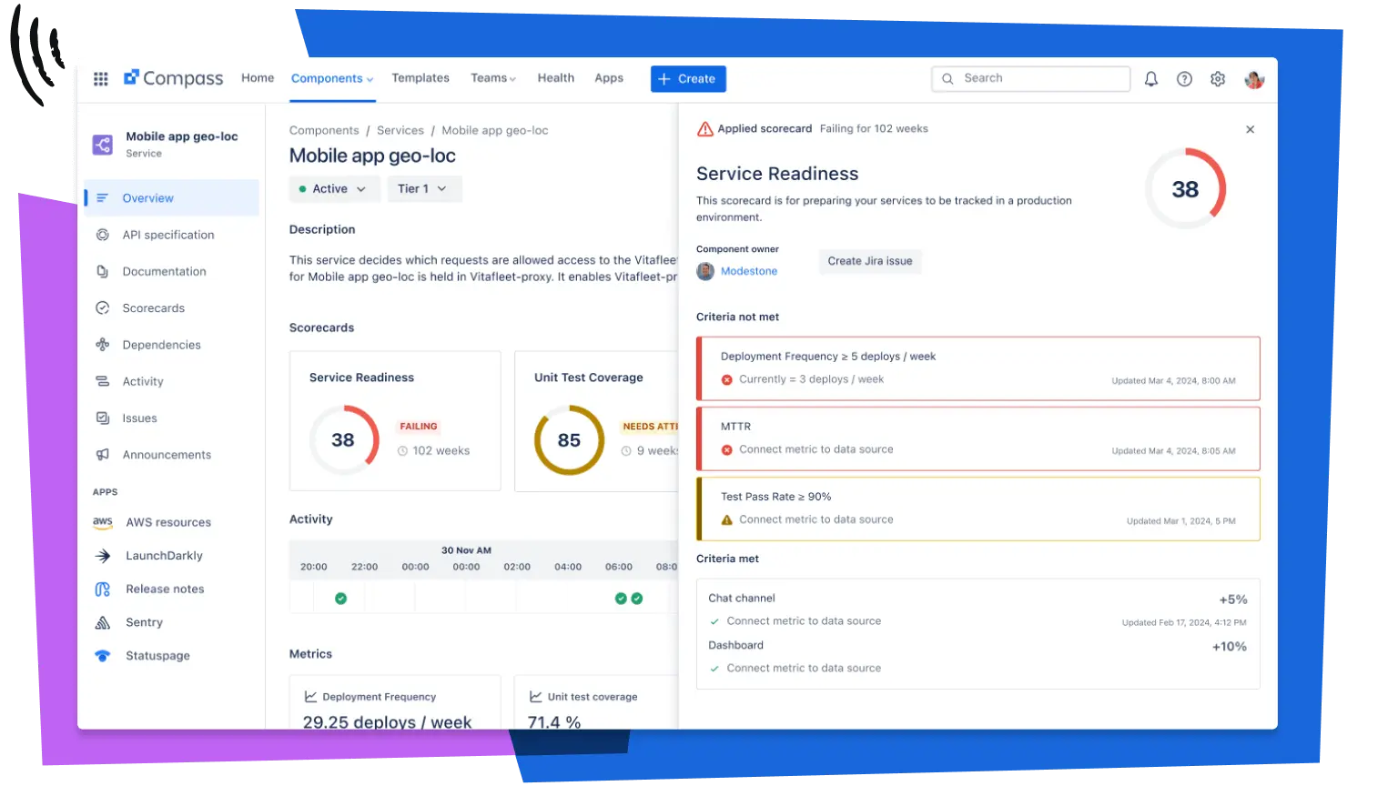This screenshot has height=786, width=1398.
Task: Click the 20:00 activity success marker
Action: [340, 599]
